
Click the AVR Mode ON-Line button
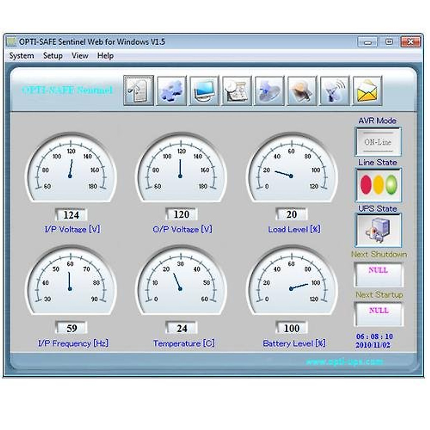pyautogui.click(x=378, y=142)
